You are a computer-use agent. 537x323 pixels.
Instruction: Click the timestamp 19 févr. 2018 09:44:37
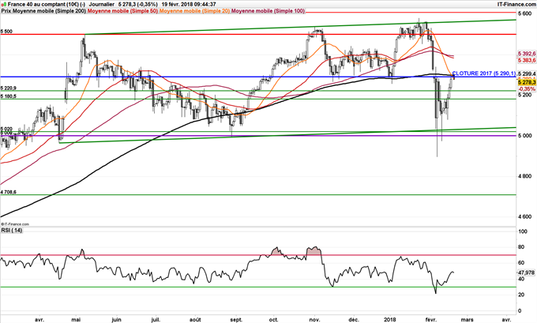coord(189,5)
